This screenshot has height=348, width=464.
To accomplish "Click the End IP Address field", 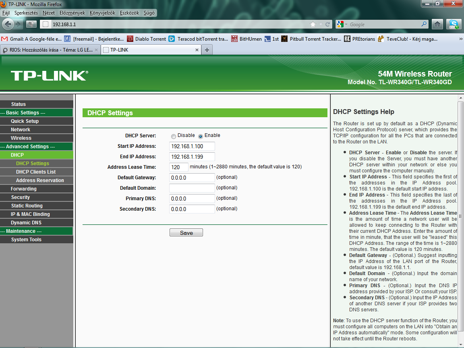I will [192, 157].
